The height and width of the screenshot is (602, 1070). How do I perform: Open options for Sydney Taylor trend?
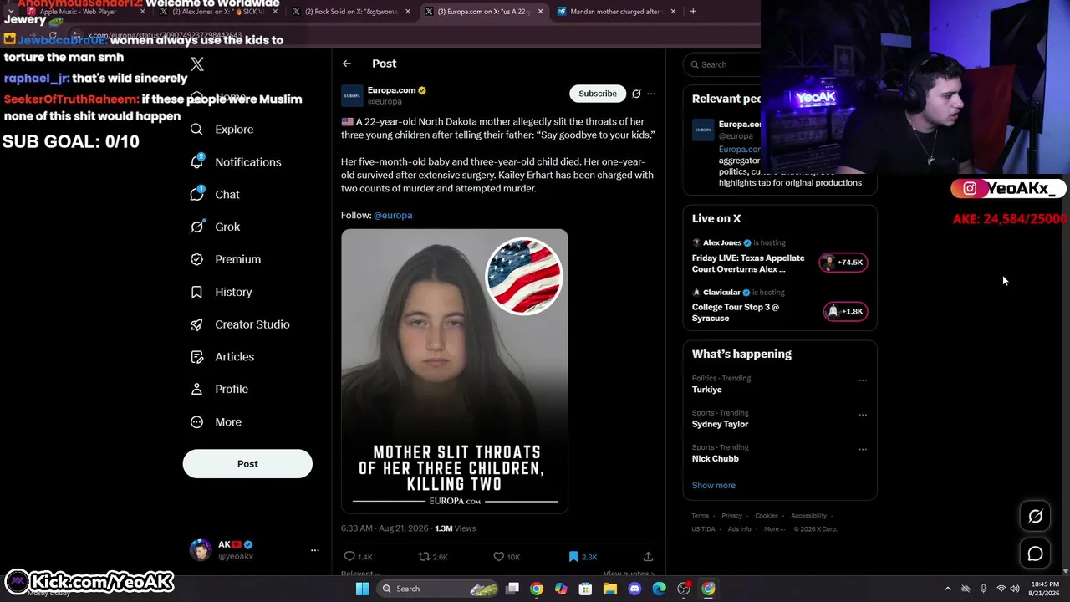click(x=863, y=415)
